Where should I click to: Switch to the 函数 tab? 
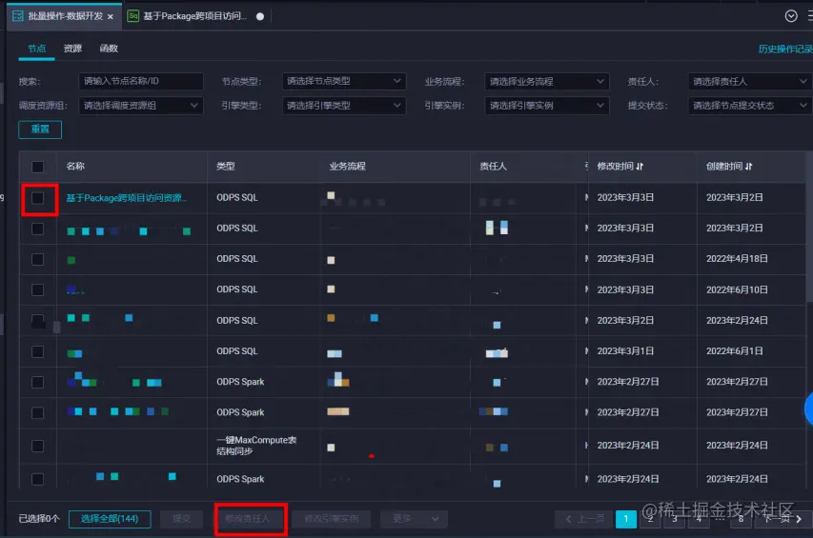(109, 49)
